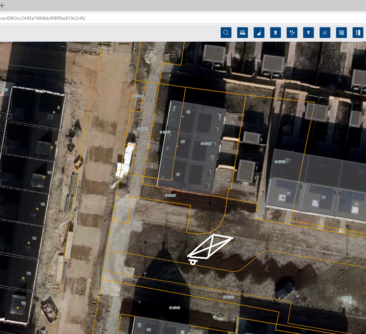Image resolution: width=366 pixels, height=334 pixels.
Task: Select the broom clear tool
Action: (259, 33)
